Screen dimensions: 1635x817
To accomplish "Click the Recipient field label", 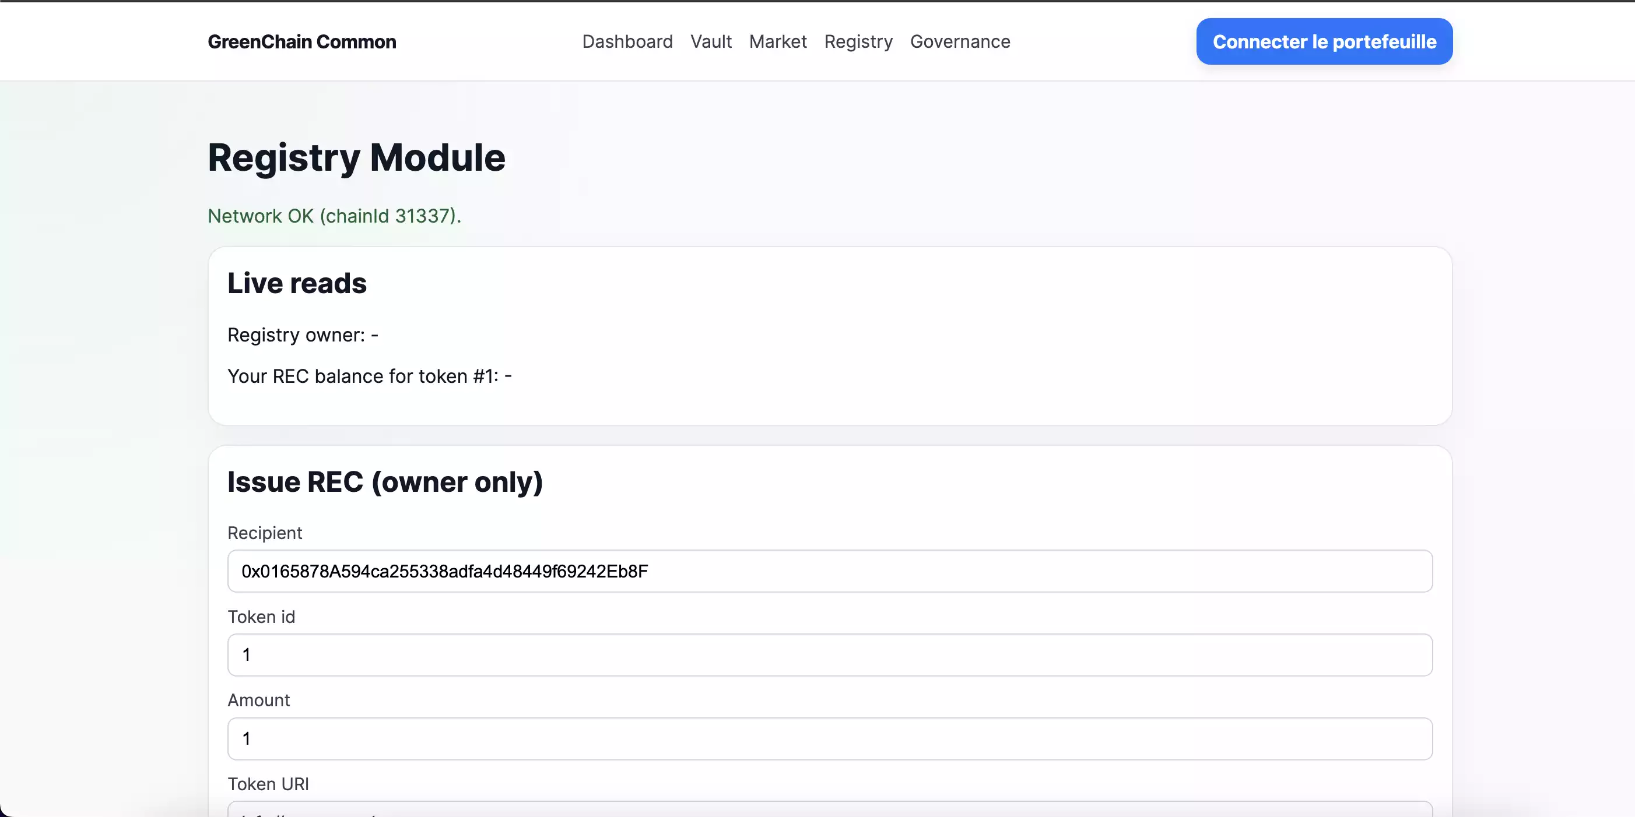I will point(265,533).
